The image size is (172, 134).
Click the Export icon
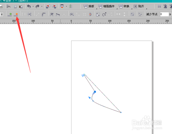pyautogui.click(x=54, y=7)
